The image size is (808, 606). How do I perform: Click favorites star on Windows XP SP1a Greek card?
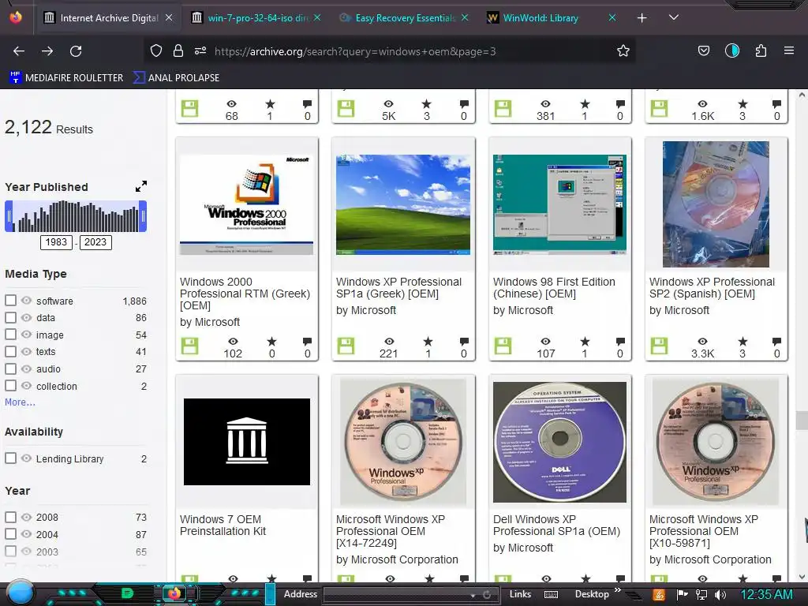(x=428, y=341)
